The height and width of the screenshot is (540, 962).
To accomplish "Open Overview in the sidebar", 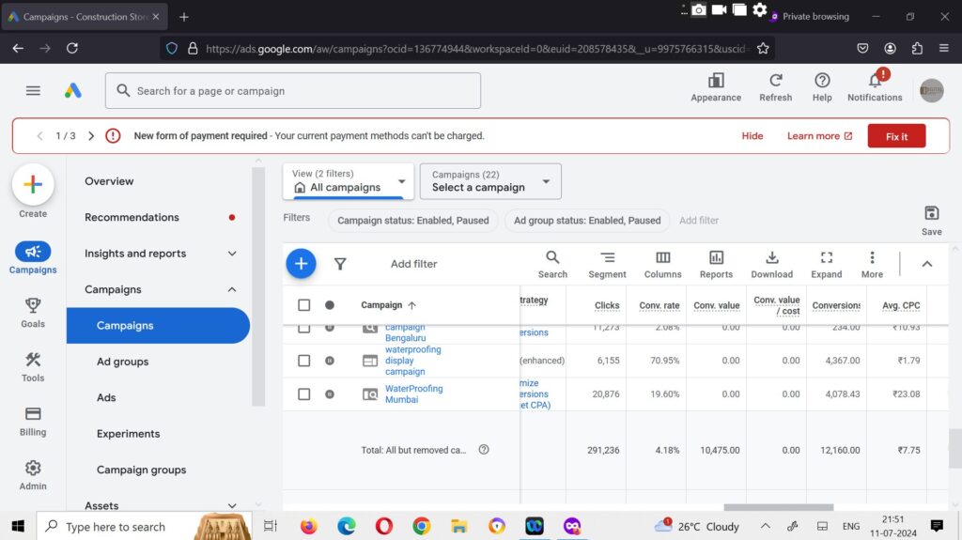I will 109,181.
